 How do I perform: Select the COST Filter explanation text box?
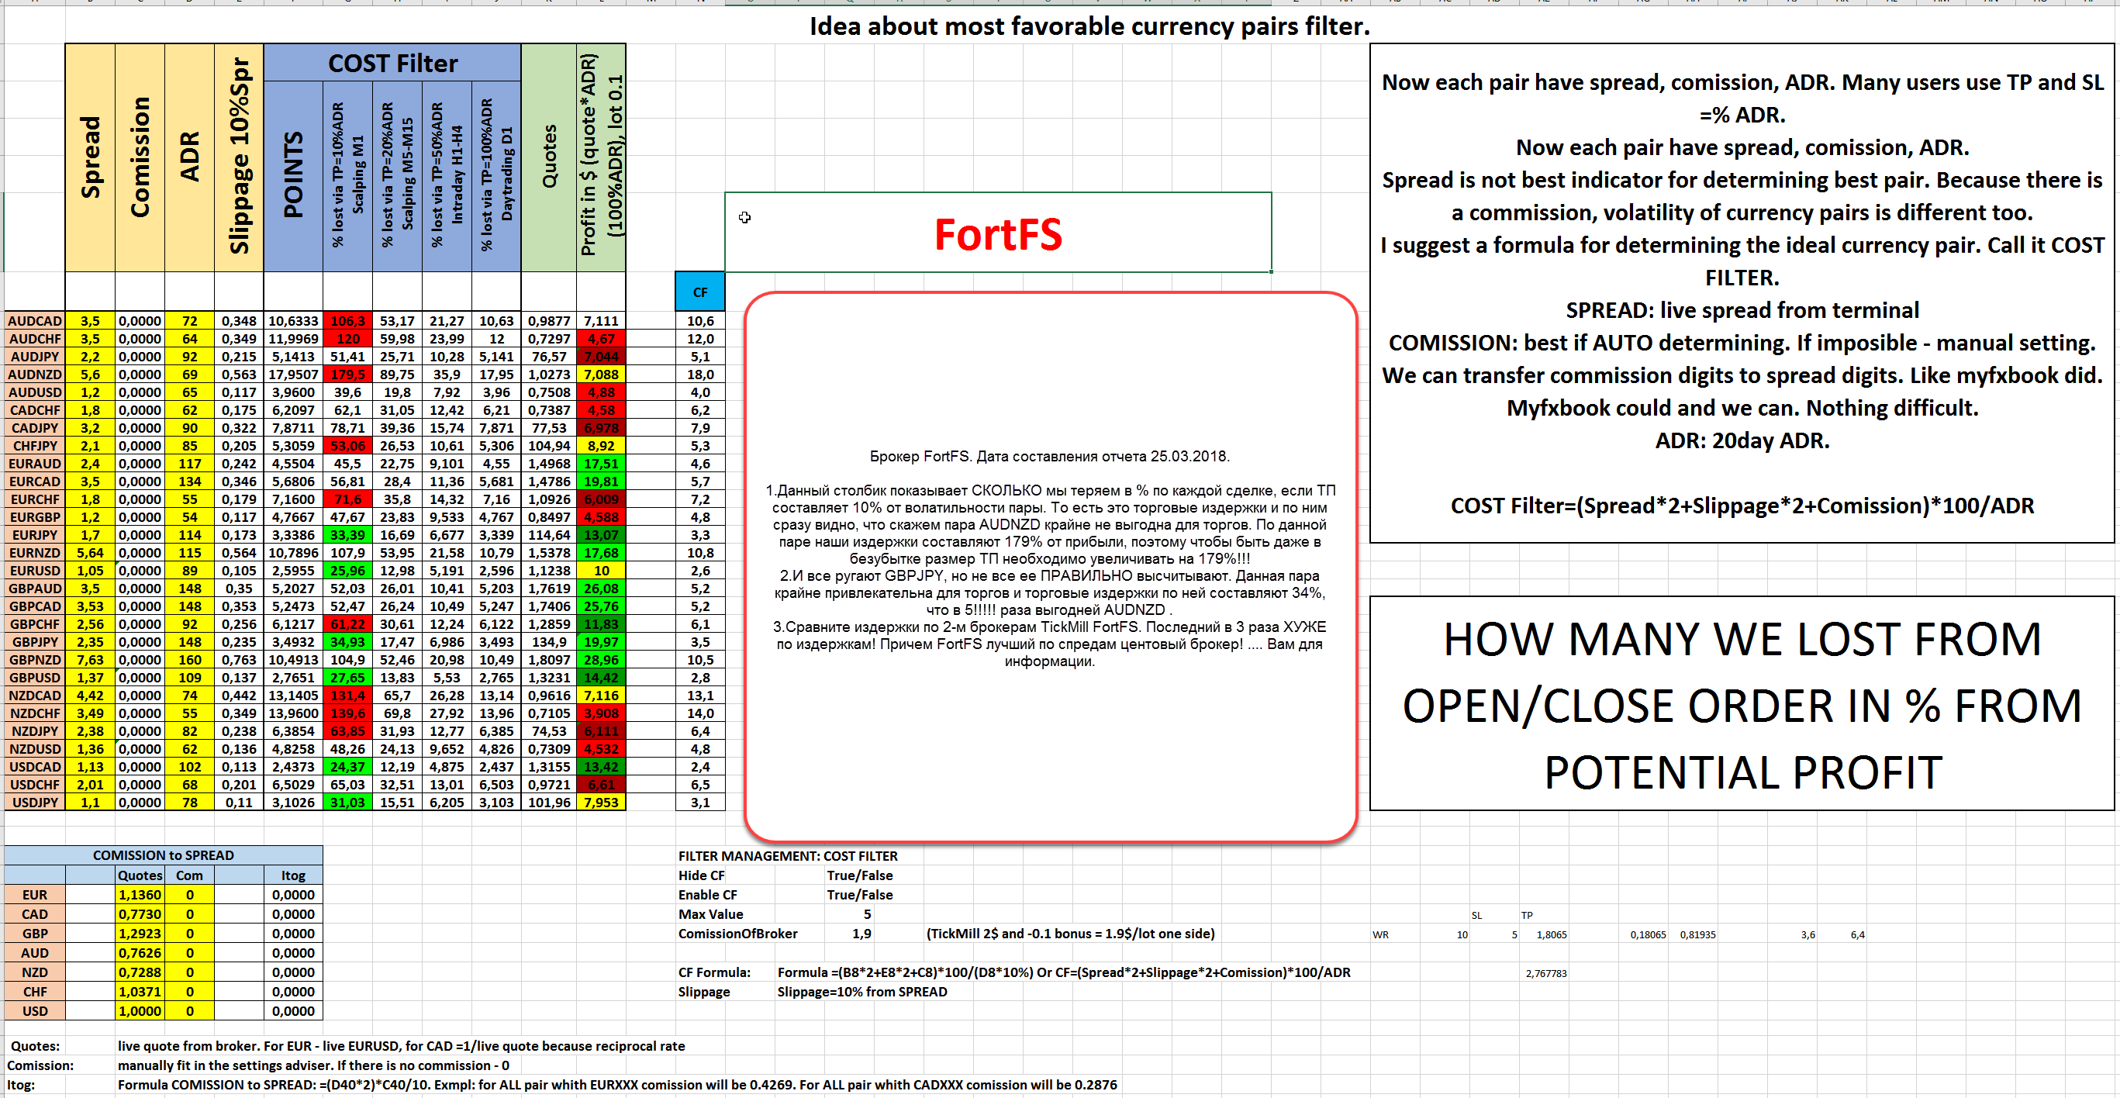(1742, 293)
